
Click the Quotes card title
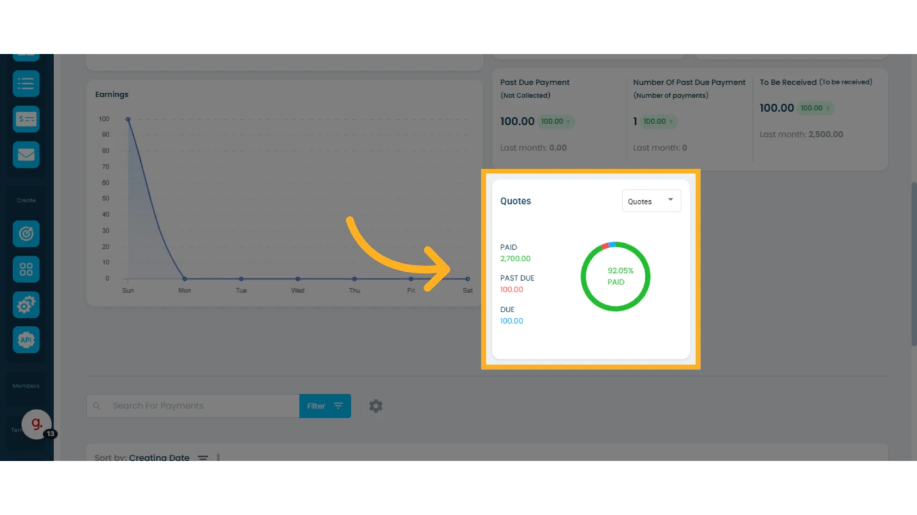click(516, 201)
